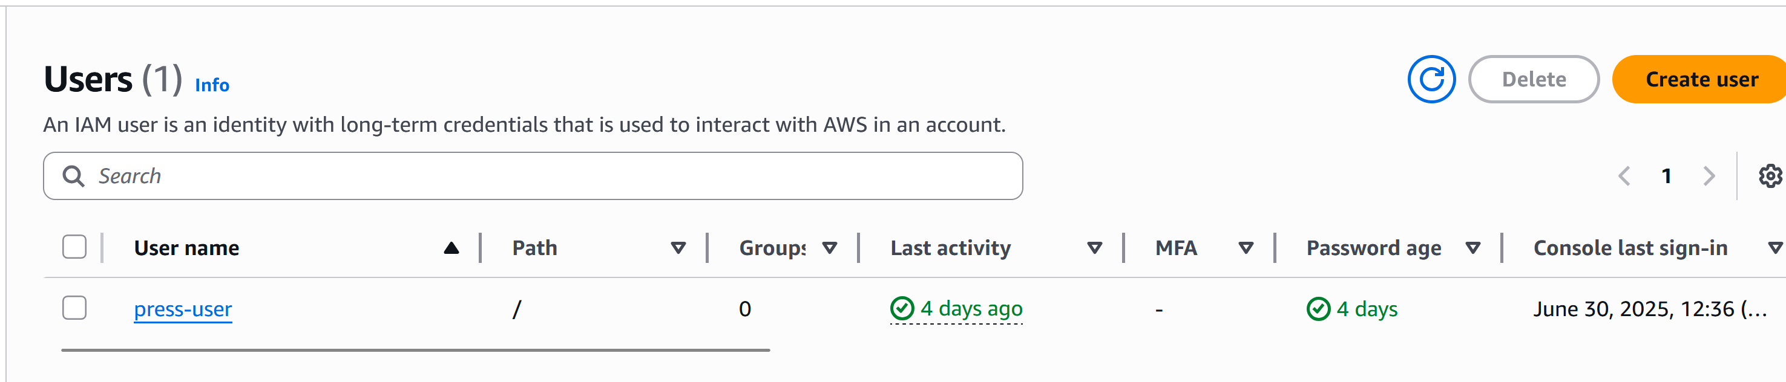Go to next page arrow
The width and height of the screenshot is (1786, 382).
[1709, 176]
